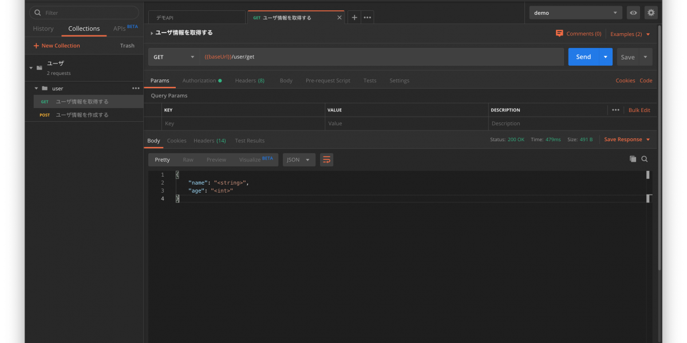Copy response body with the copy icon
687x343 pixels.
click(x=633, y=159)
